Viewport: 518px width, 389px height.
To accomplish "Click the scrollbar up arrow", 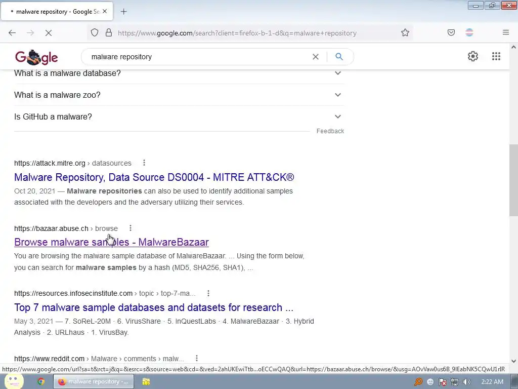I will click(x=513, y=47).
